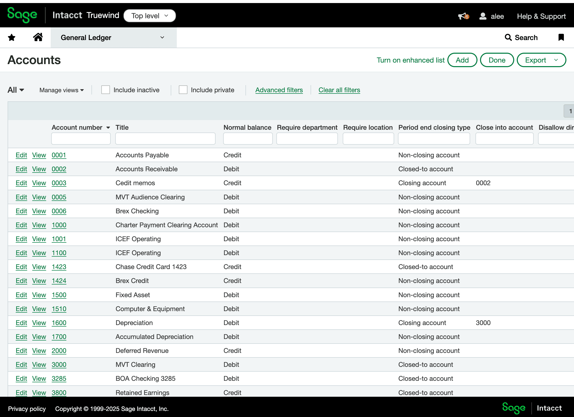Edit the MVT Clearing account 3000

[21, 365]
